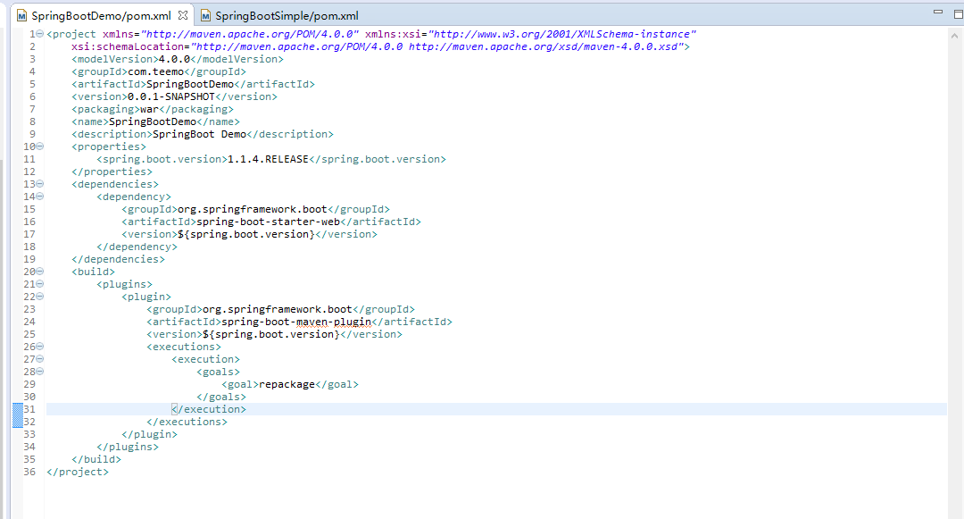The image size is (964, 519).
Task: Click '</executions>' tag on line 32
Action: [187, 422]
